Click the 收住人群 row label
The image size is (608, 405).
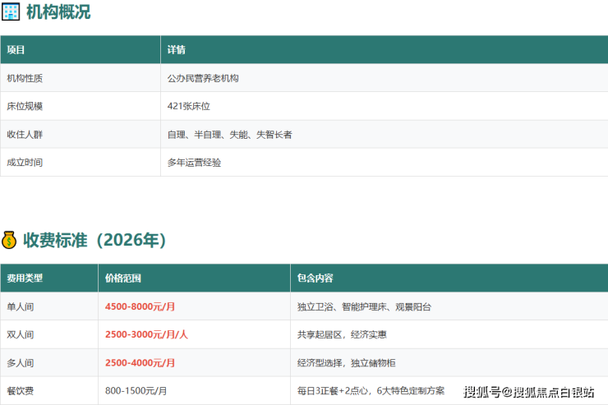tap(25, 134)
